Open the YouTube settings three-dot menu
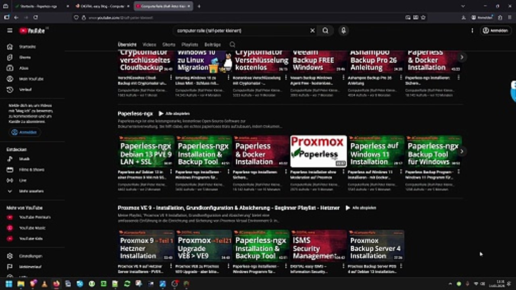Screen dimensions: 516x290 click(x=472, y=31)
